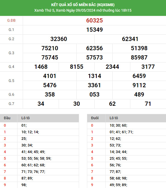Select Đầu row 2 entry 25;

[24, 139]
